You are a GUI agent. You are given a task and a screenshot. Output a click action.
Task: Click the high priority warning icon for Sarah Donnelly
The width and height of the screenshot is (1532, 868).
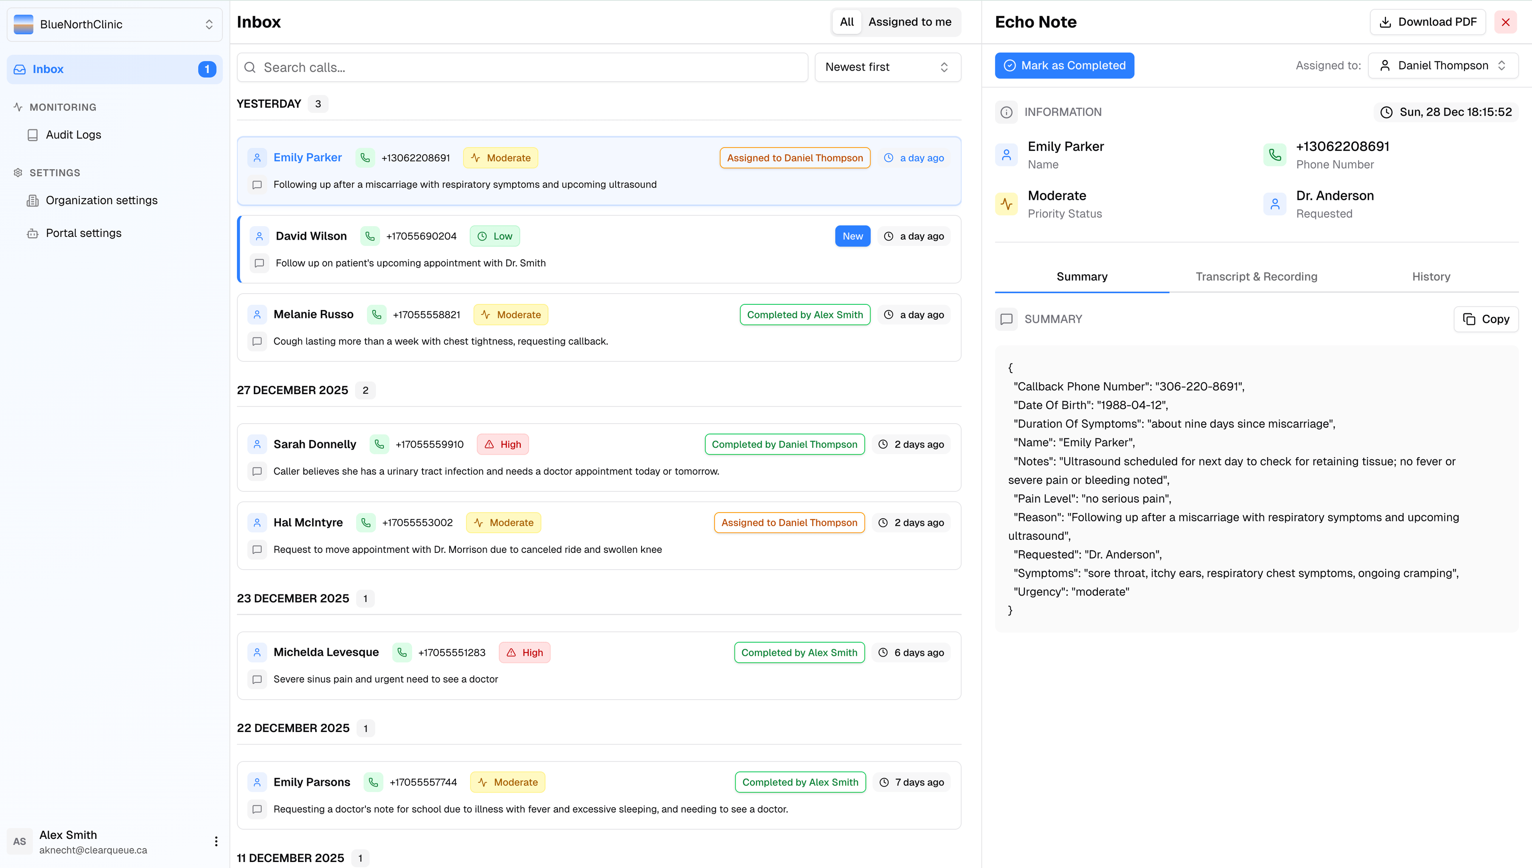(489, 444)
